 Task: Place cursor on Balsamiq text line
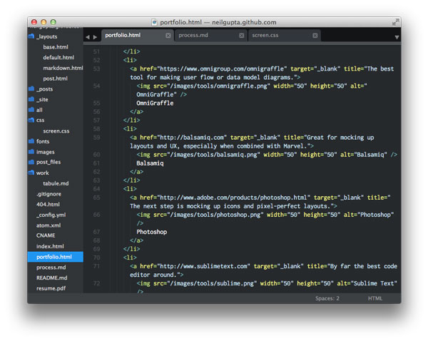pyautogui.click(x=150, y=163)
